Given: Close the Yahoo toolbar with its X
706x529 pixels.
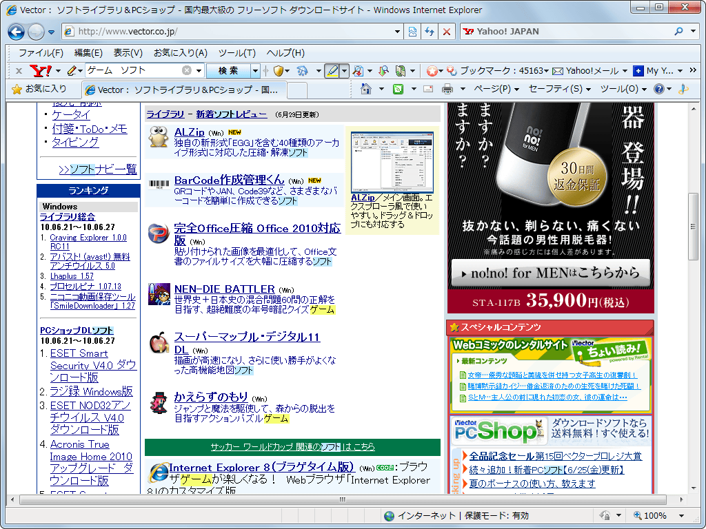Looking at the screenshot, I should point(19,71).
